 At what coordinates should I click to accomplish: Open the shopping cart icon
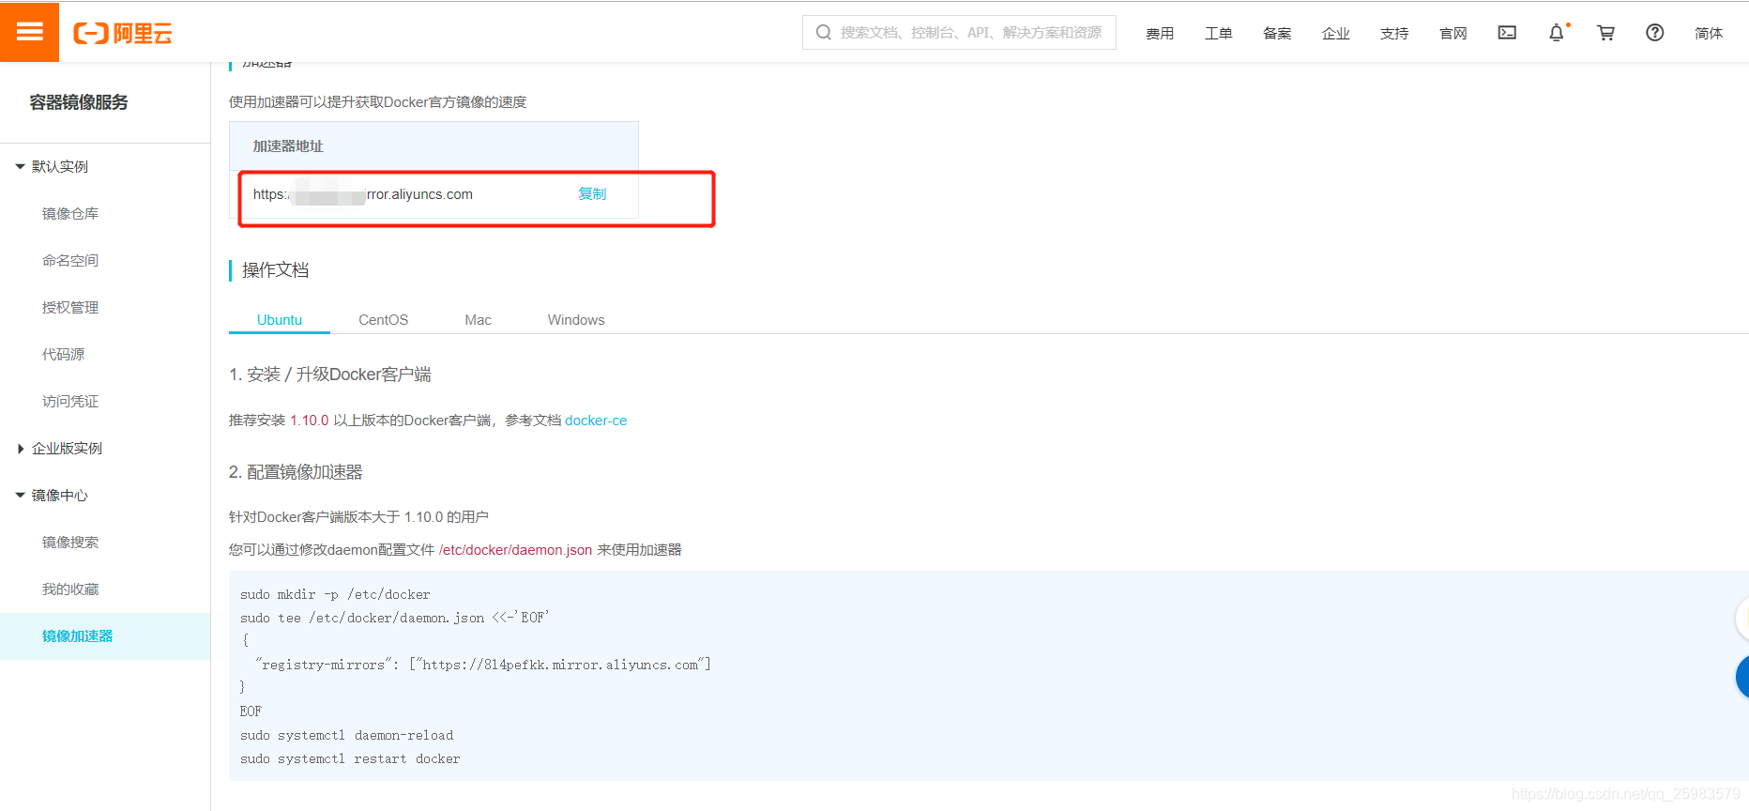click(1606, 33)
